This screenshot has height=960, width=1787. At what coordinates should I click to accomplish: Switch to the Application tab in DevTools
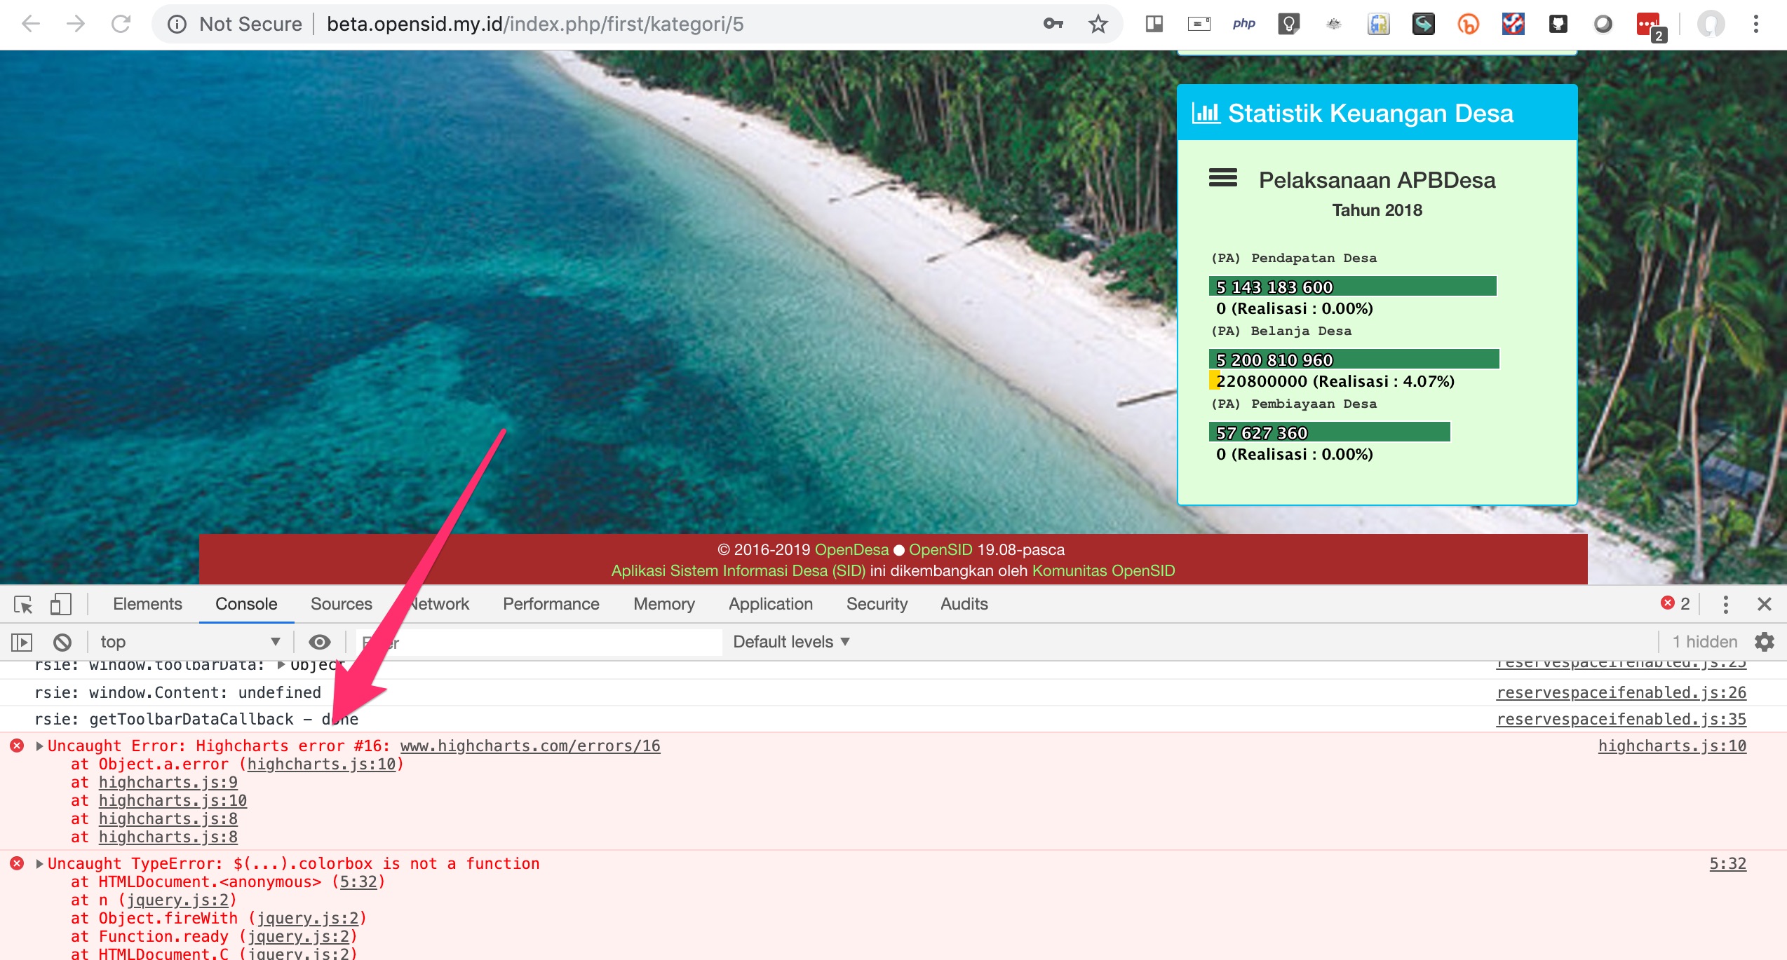click(769, 603)
